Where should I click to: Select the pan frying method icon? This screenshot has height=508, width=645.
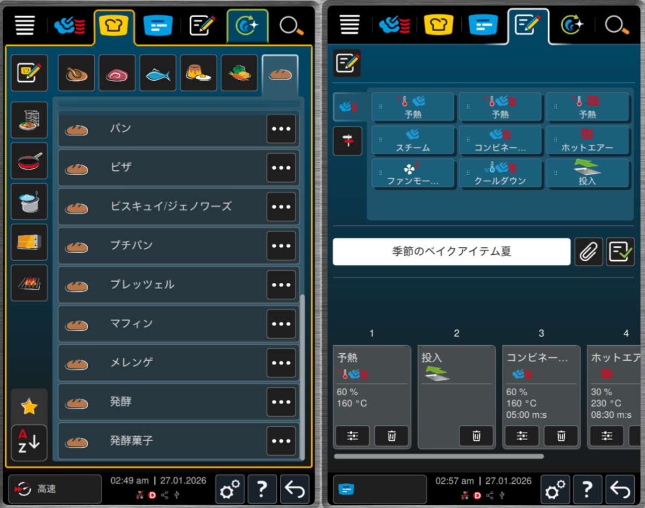click(x=29, y=161)
